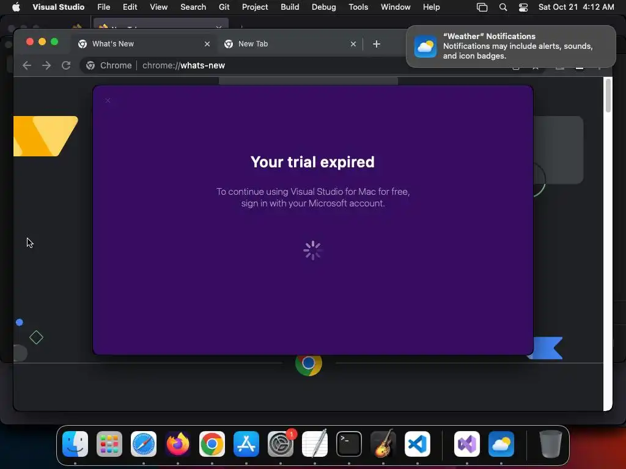Viewport: 626px width, 469px height.
Task: Click the Stage Manager menu bar icon
Action: [482, 7]
